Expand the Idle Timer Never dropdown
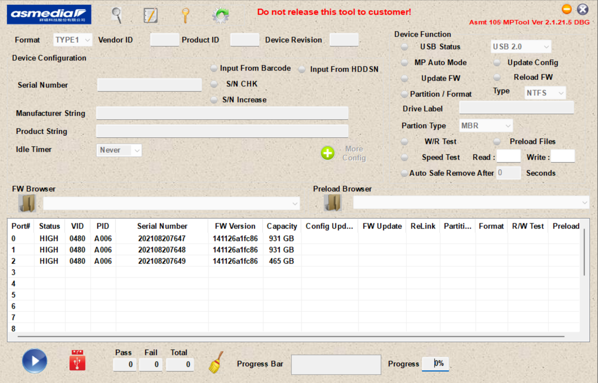The height and width of the screenshot is (383, 598). [119, 150]
